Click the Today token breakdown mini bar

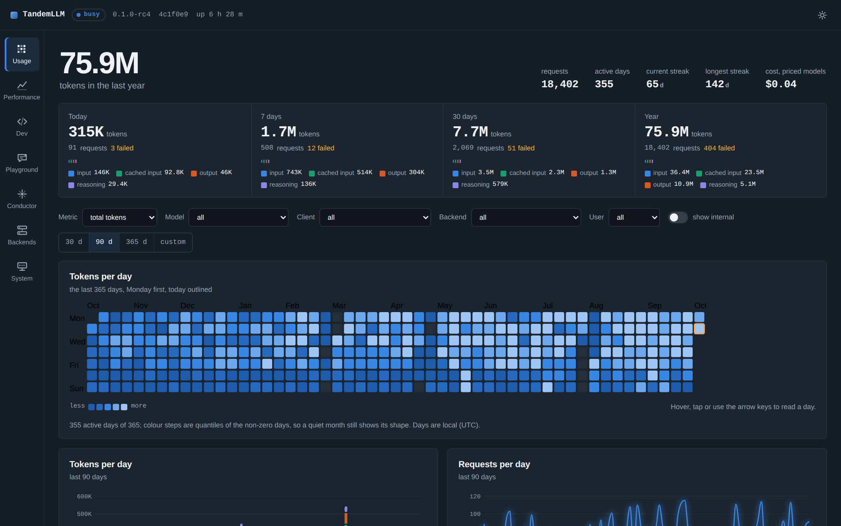click(72, 161)
